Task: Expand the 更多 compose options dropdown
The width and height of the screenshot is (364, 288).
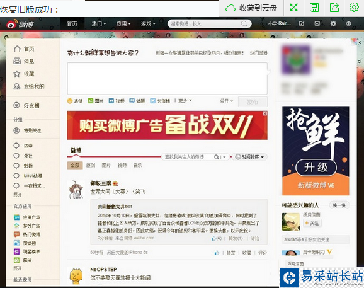Action: [185, 101]
